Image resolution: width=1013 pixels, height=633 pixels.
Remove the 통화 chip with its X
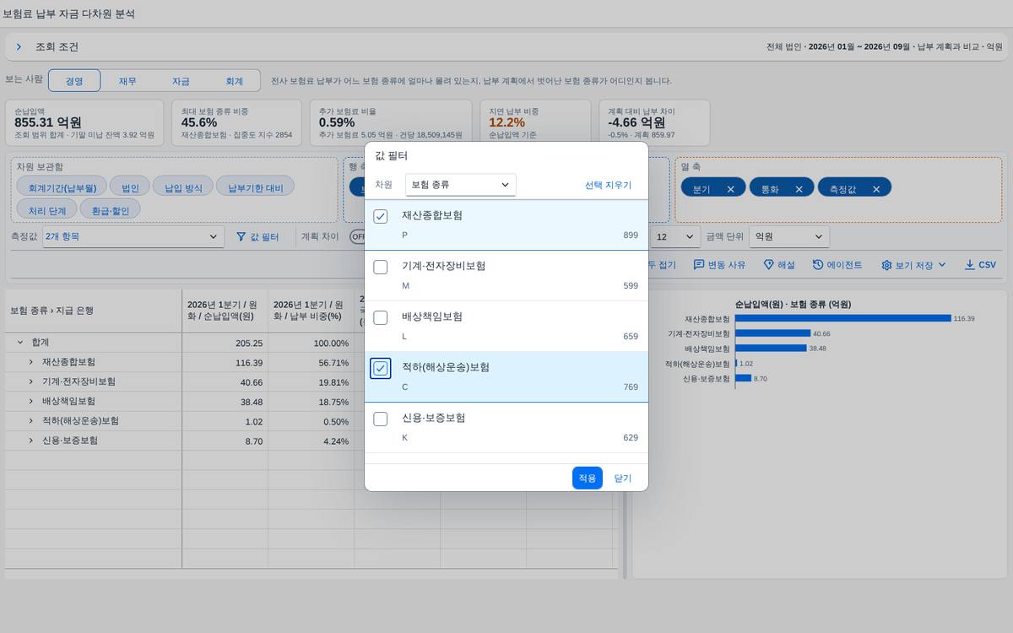click(x=799, y=189)
